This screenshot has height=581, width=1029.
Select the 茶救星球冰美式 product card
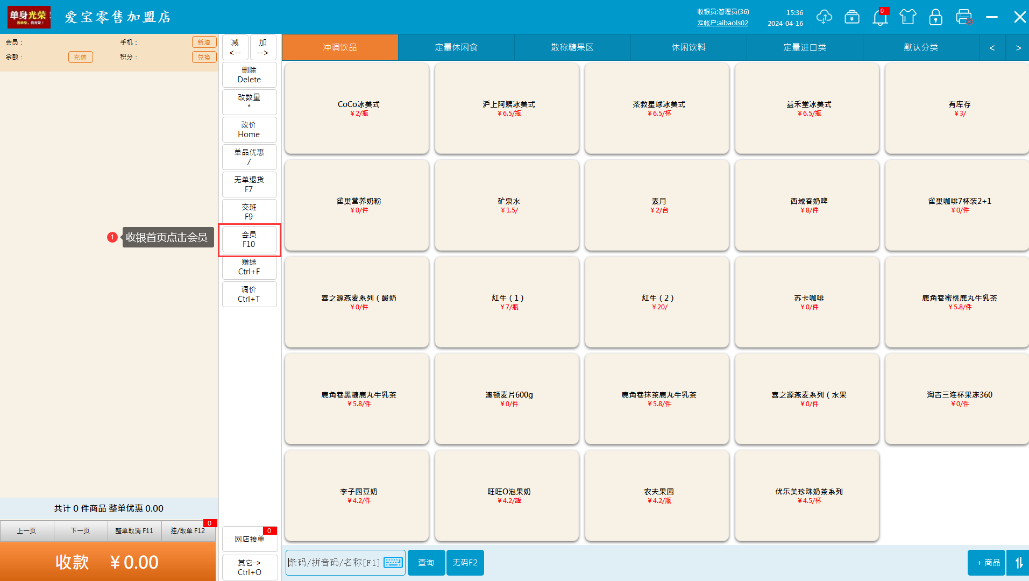(x=657, y=108)
